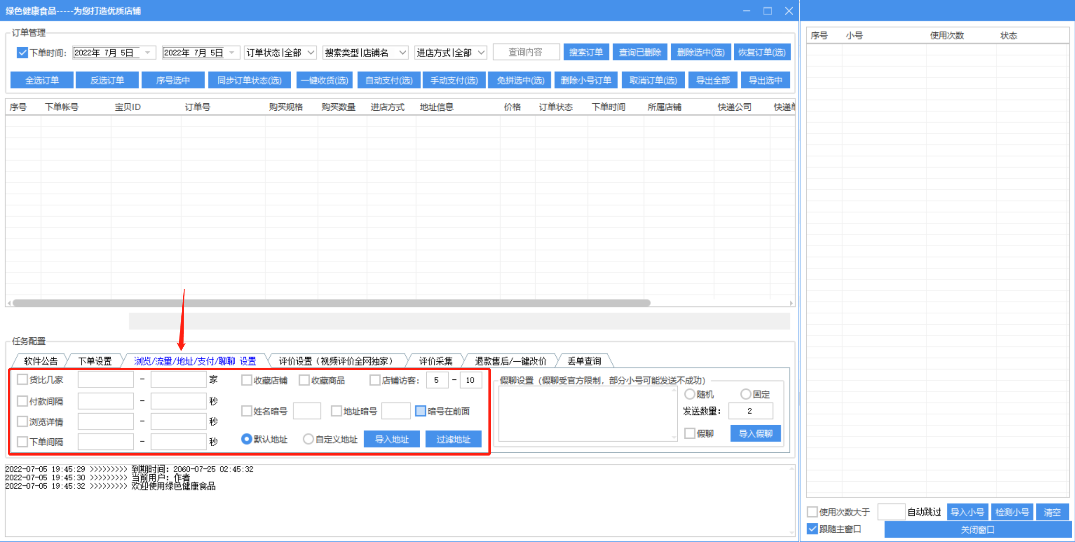1075x542 pixels.
Task: Select the 自定义地址 radio button
Action: (308, 439)
